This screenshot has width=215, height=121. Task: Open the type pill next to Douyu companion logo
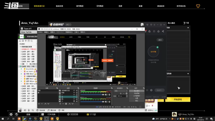click(x=68, y=24)
